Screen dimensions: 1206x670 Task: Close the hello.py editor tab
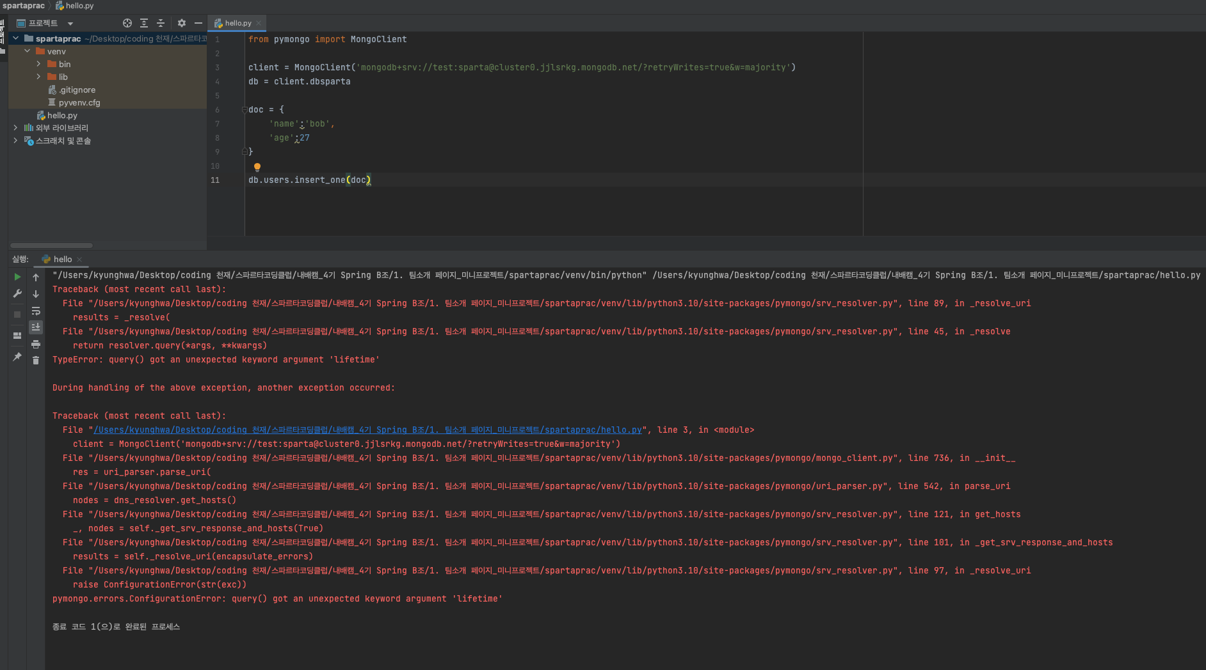(x=259, y=23)
